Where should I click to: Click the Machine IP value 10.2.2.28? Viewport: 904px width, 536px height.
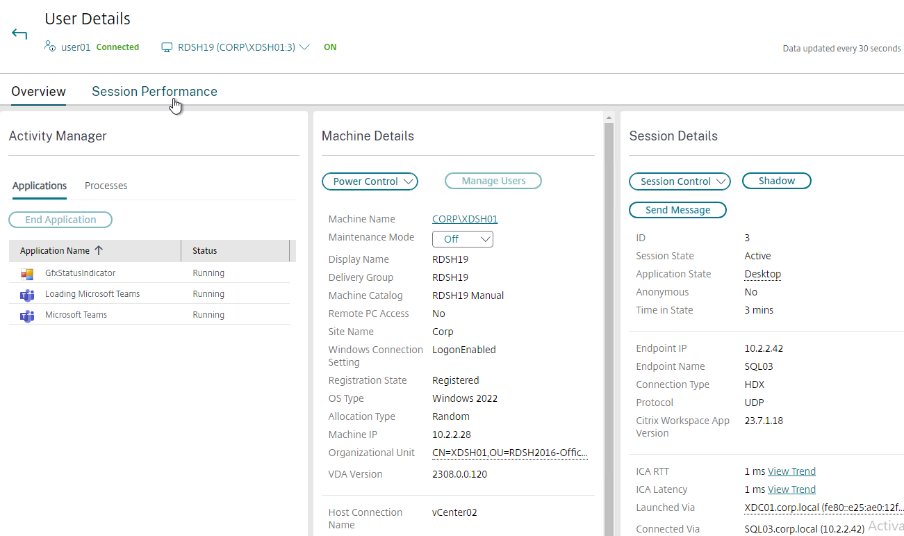coord(451,435)
